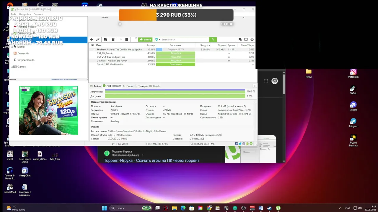Click the Start download arrow icon

tap(120, 39)
